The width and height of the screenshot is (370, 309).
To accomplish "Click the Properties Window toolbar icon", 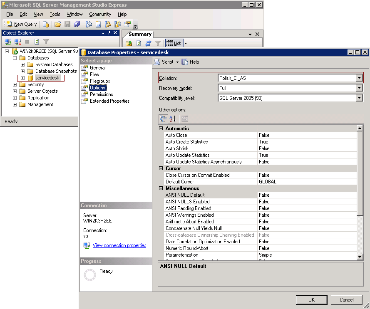I will coord(127,24).
